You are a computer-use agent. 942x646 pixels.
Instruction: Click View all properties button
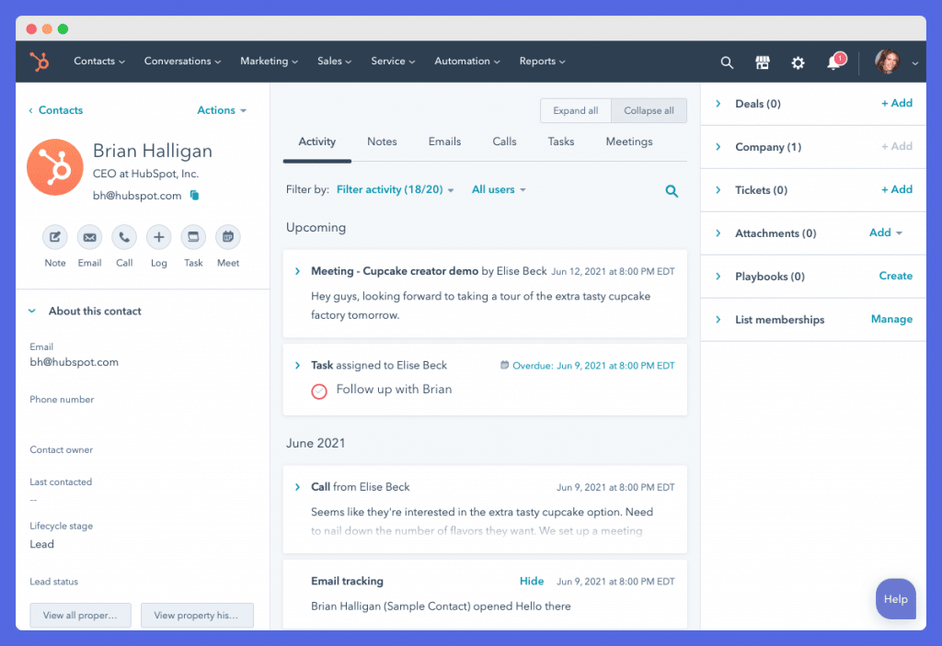click(x=81, y=616)
